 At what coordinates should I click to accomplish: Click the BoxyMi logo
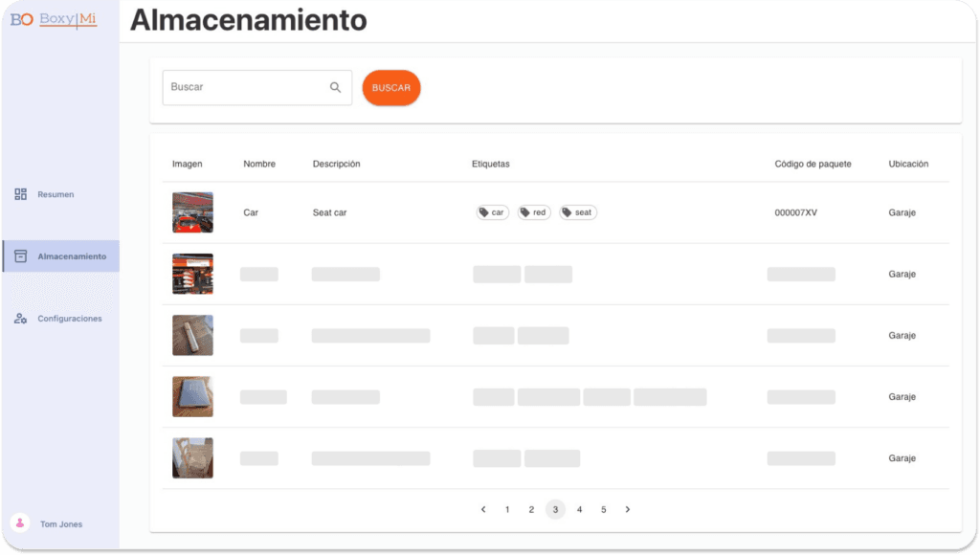(x=54, y=19)
